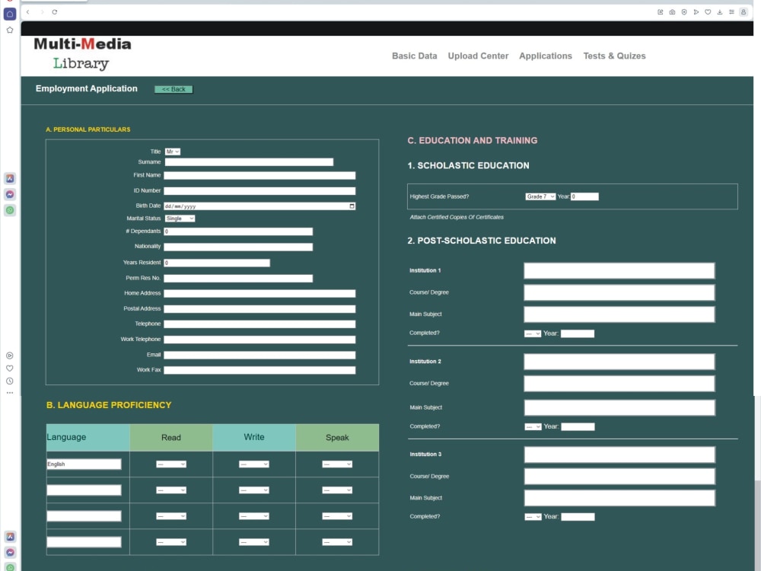The image size is (761, 571).
Task: Click the Highest Grade Passed Year field
Action: pyautogui.click(x=584, y=196)
